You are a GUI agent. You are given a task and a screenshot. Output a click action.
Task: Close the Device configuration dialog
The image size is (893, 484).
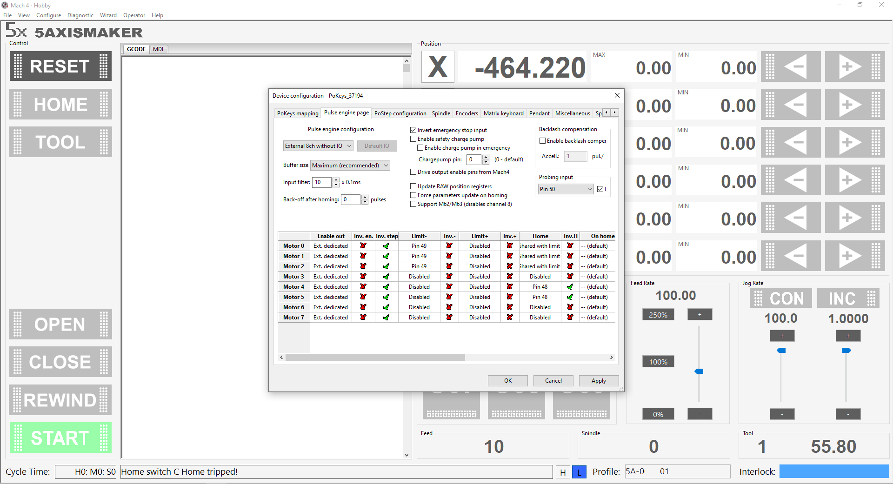617,95
